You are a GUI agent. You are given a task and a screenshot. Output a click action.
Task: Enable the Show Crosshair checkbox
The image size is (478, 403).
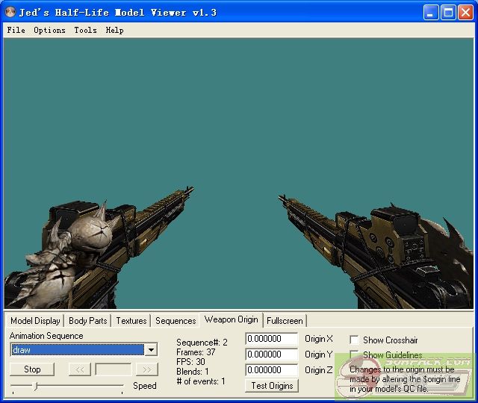354,340
